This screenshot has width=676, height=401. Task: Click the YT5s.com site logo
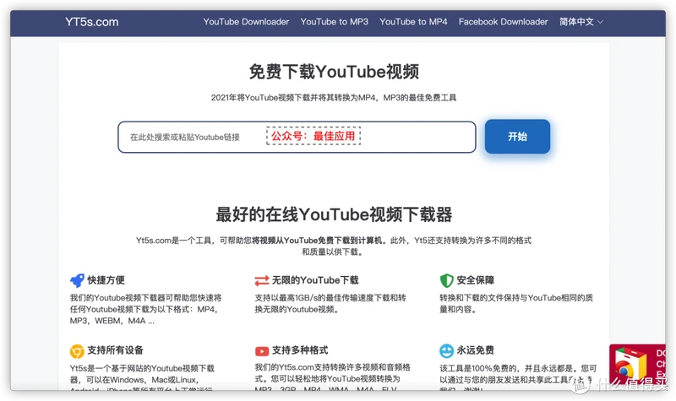pos(92,22)
